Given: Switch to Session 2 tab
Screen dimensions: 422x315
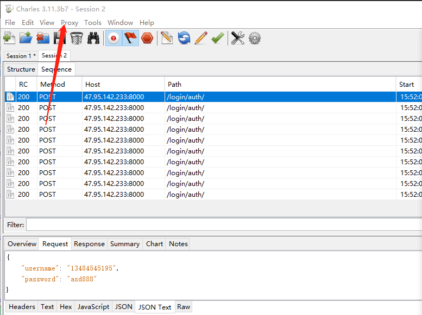Looking at the screenshot, I should pyautogui.click(x=54, y=55).
